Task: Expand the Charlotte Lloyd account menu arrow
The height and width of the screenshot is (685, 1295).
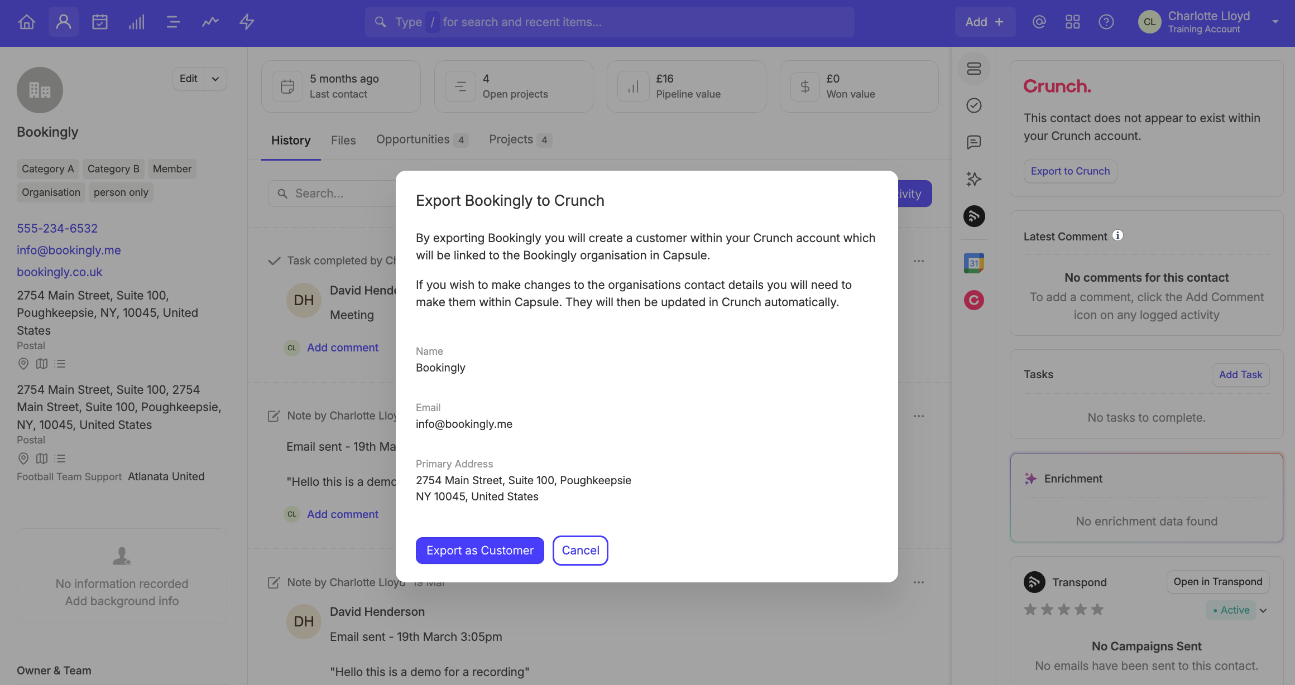Action: point(1275,22)
